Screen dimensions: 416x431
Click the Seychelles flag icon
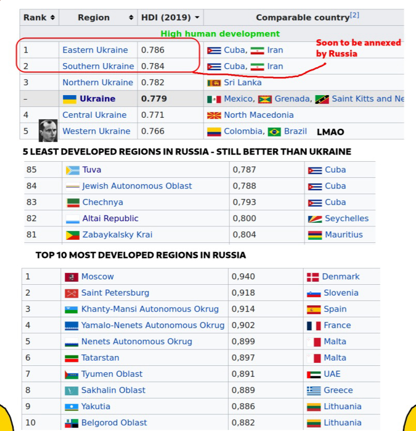pyautogui.click(x=315, y=219)
